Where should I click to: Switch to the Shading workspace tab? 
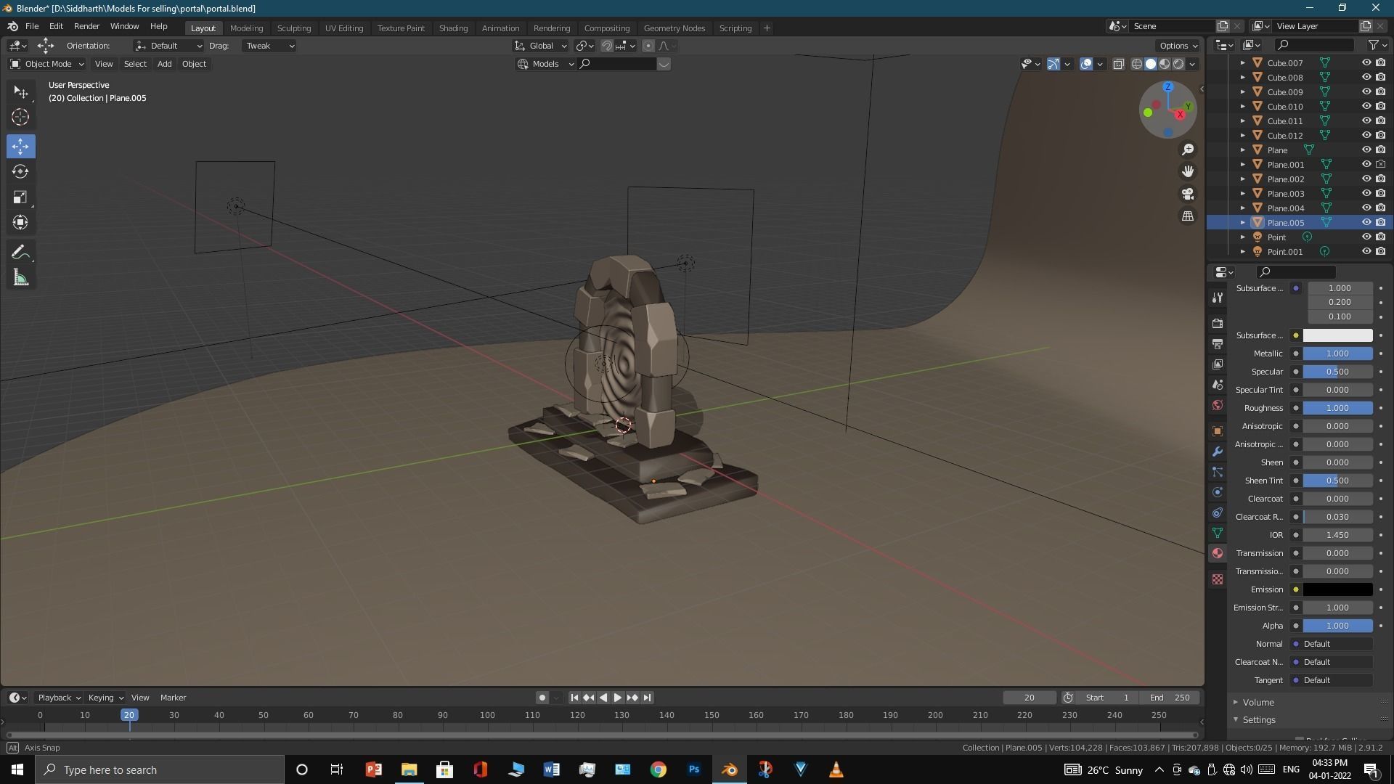(x=453, y=28)
